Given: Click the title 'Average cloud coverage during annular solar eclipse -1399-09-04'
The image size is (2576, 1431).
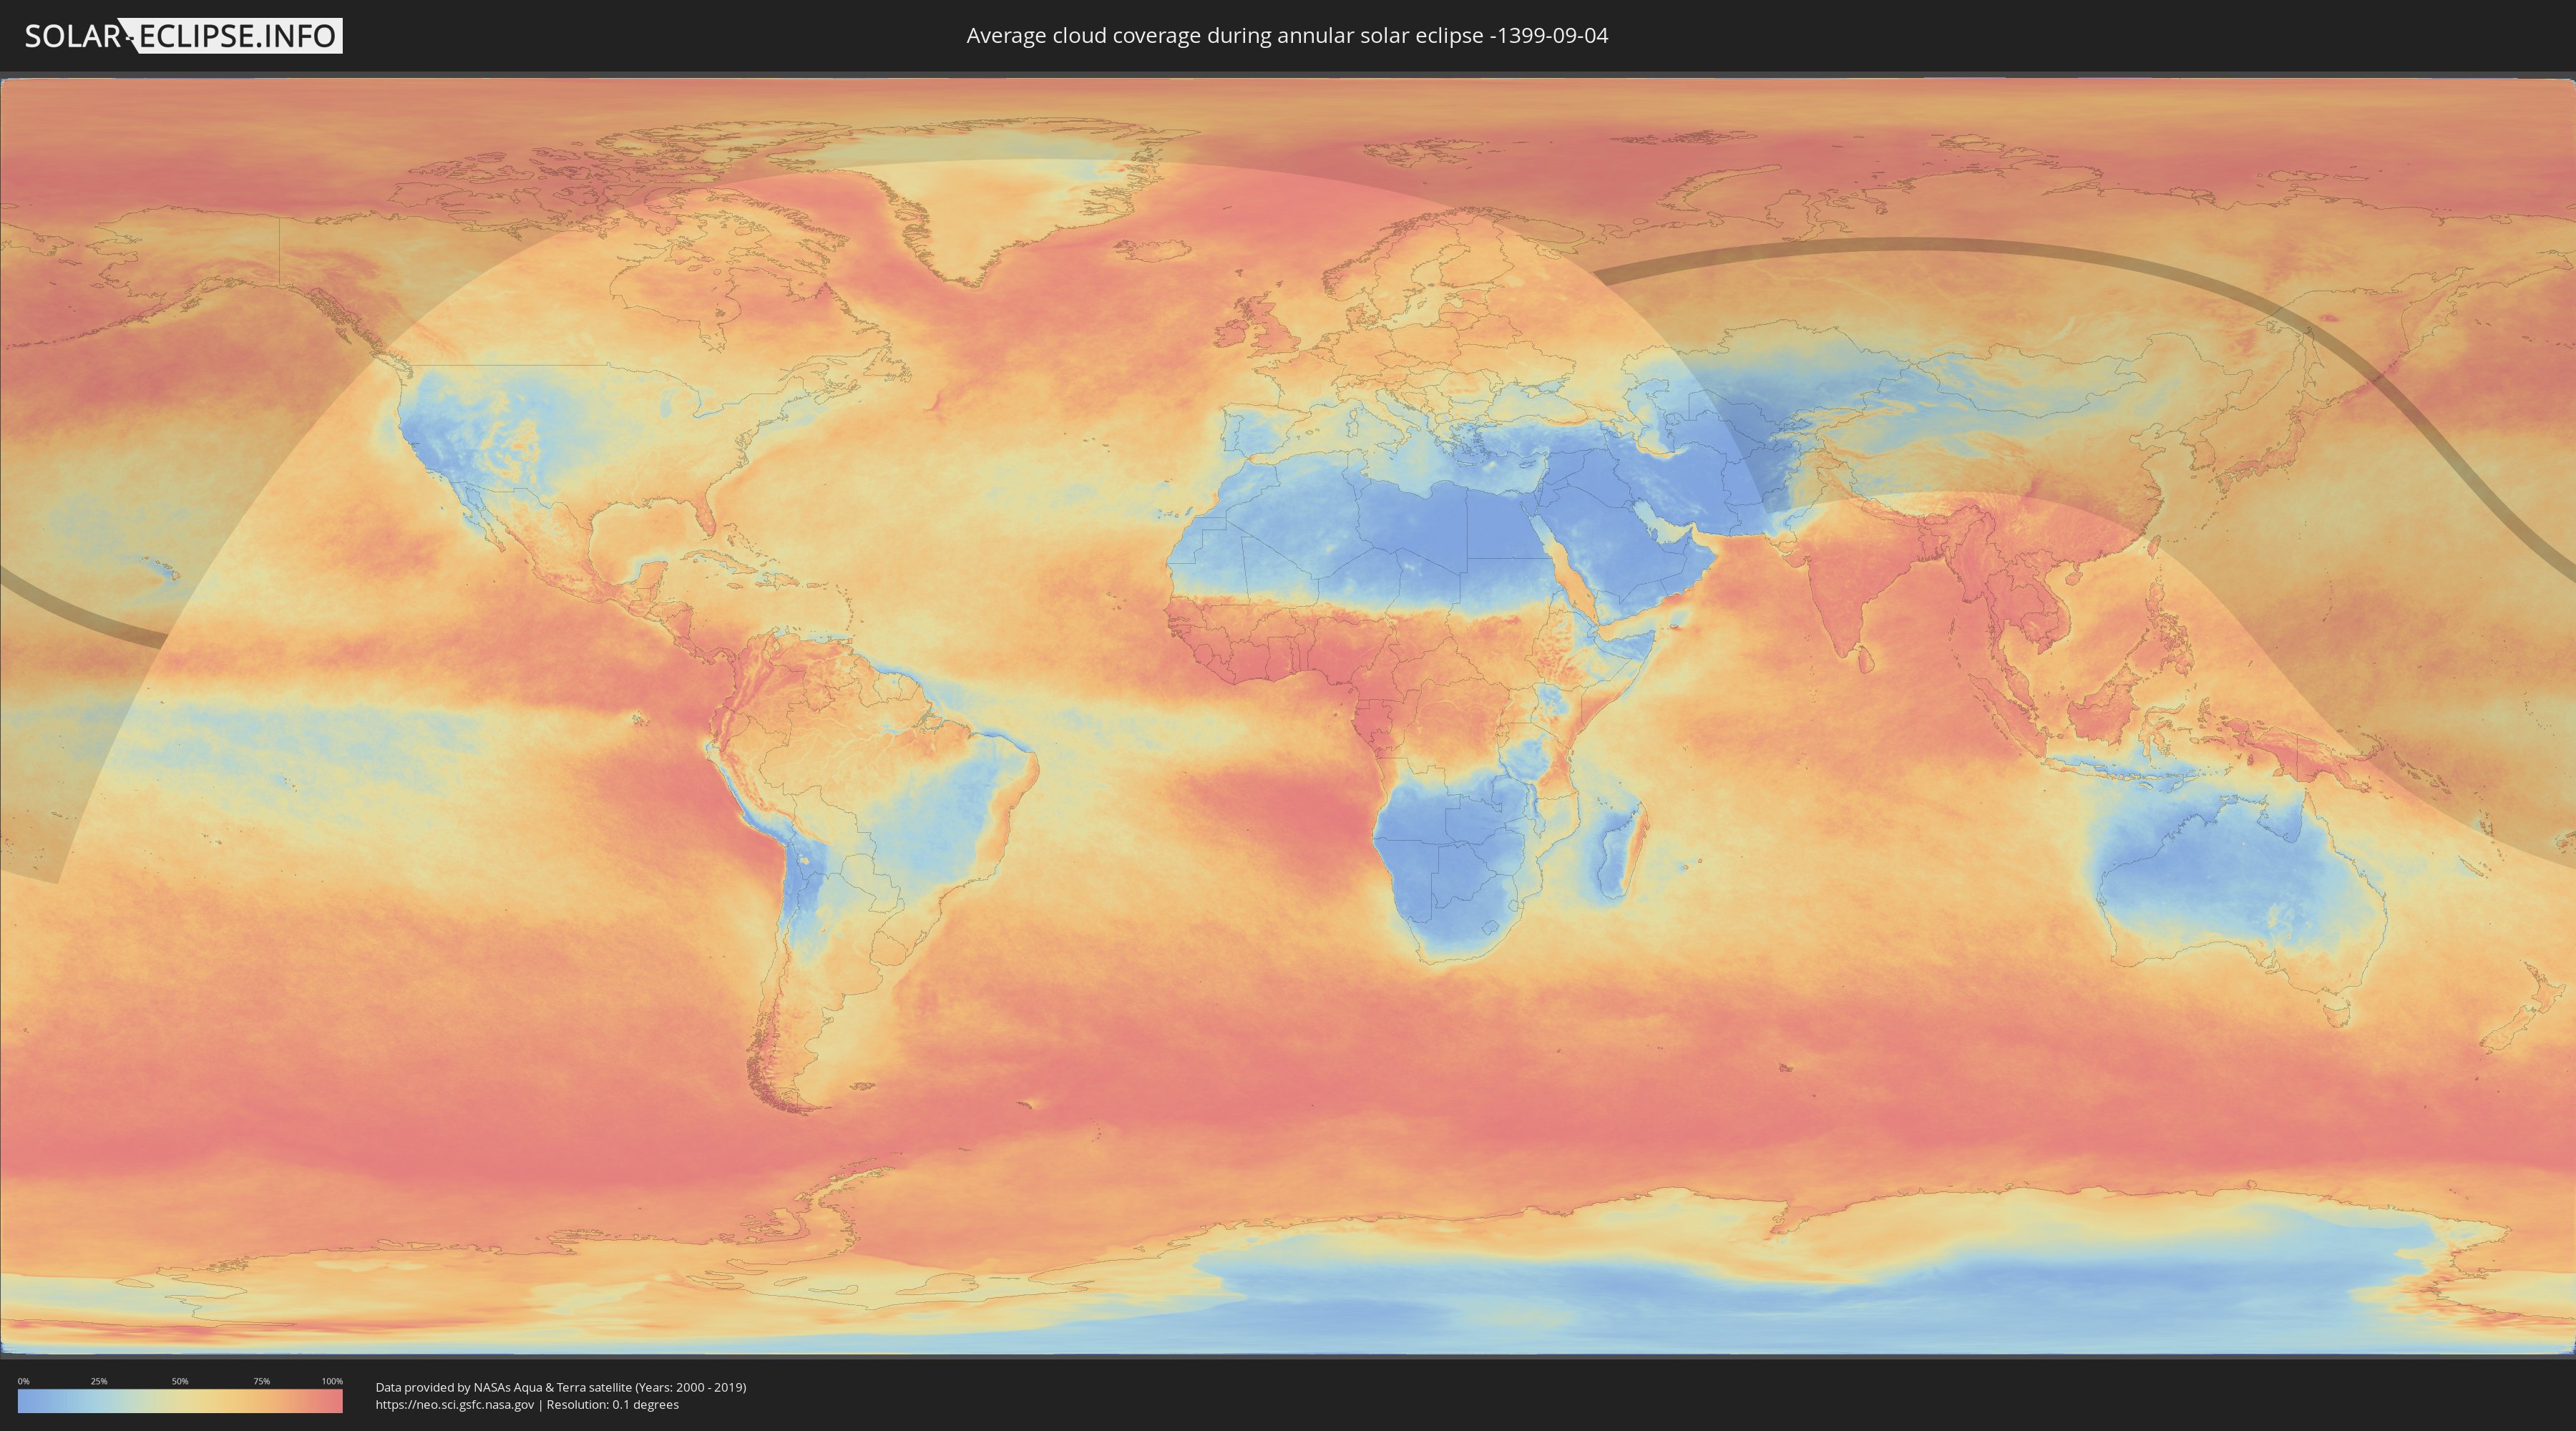Looking at the screenshot, I should tap(1287, 36).
